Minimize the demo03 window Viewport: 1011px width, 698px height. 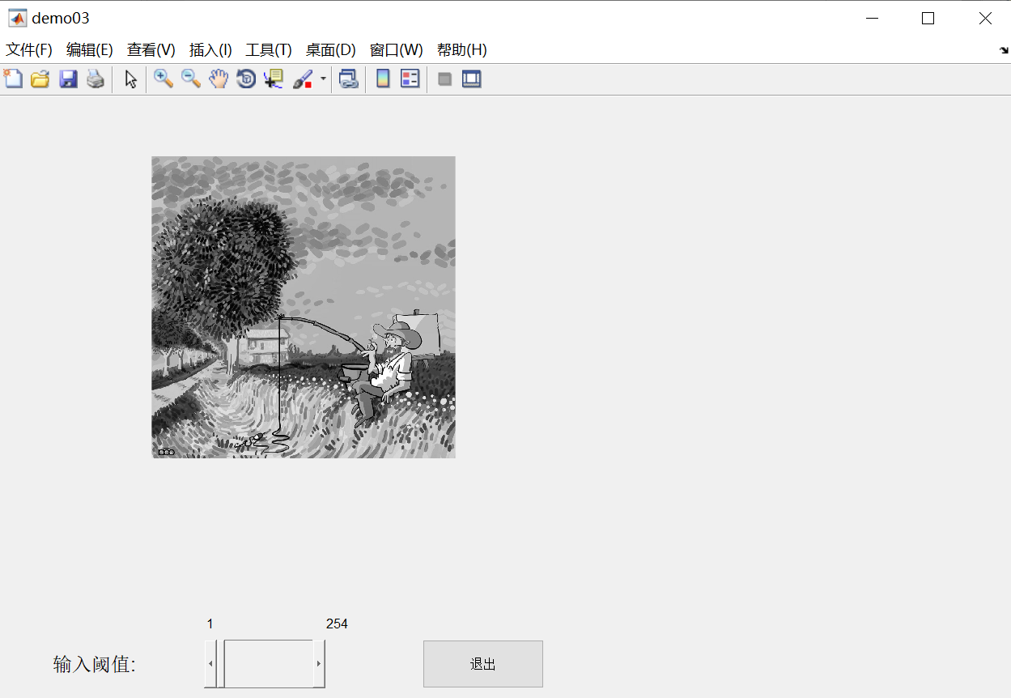pyautogui.click(x=872, y=19)
